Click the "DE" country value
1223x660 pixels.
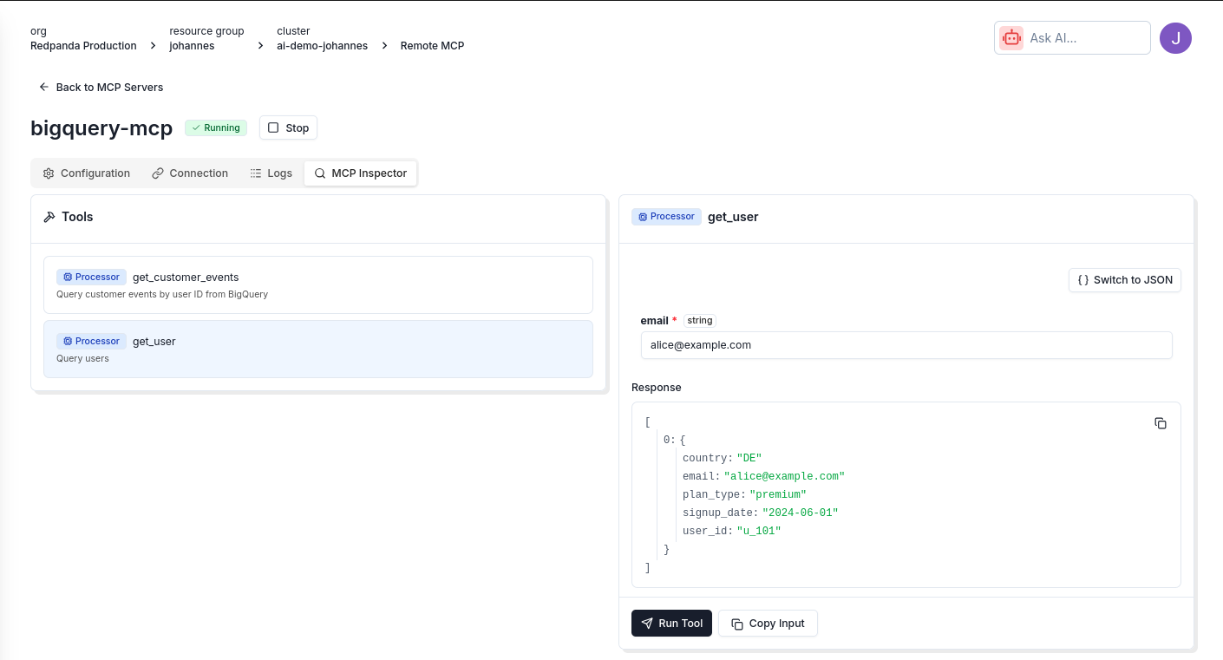pos(749,459)
